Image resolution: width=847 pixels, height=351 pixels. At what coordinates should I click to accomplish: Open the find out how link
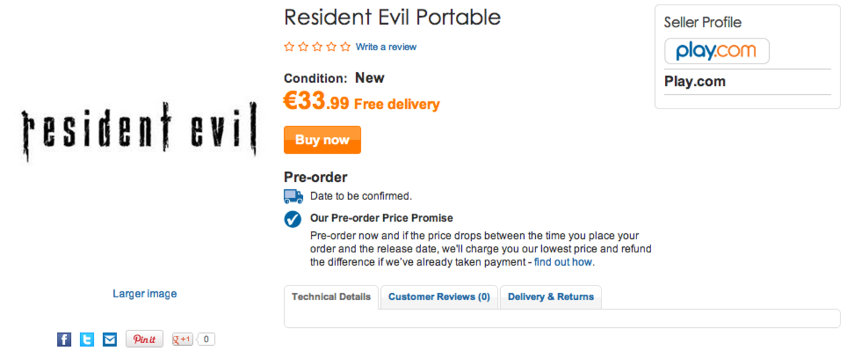(x=563, y=262)
